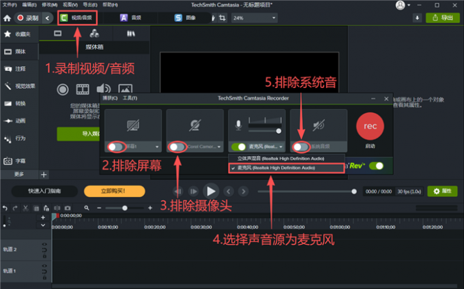Open the 字幕 captions panel
The width and height of the screenshot is (464, 289).
click(x=19, y=161)
